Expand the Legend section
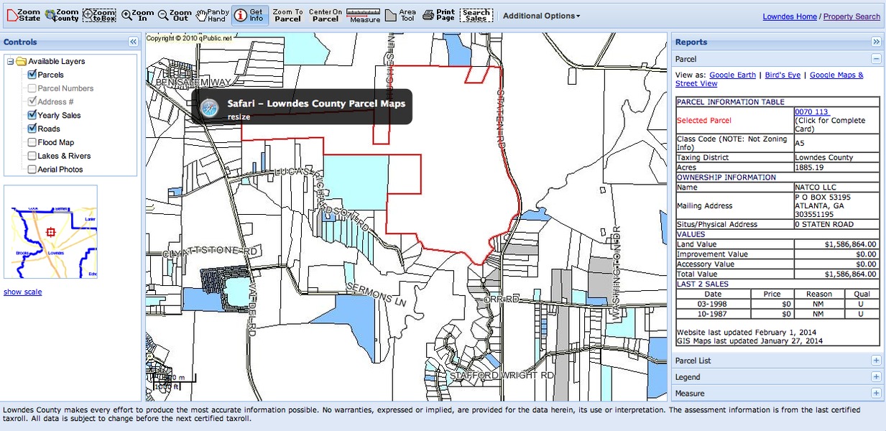The image size is (886, 431). [x=876, y=377]
